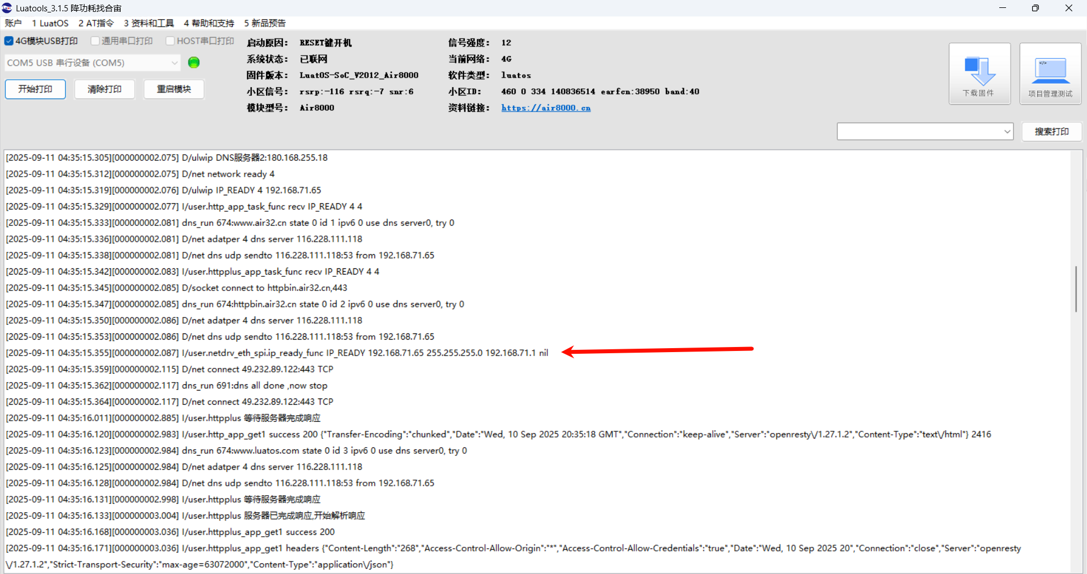Click the software type value 'luatos'
This screenshot has width=1087, height=574.
pos(516,75)
